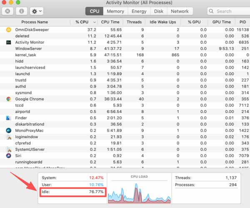
Task: Select the Siri icon in process list
Action: (9, 156)
